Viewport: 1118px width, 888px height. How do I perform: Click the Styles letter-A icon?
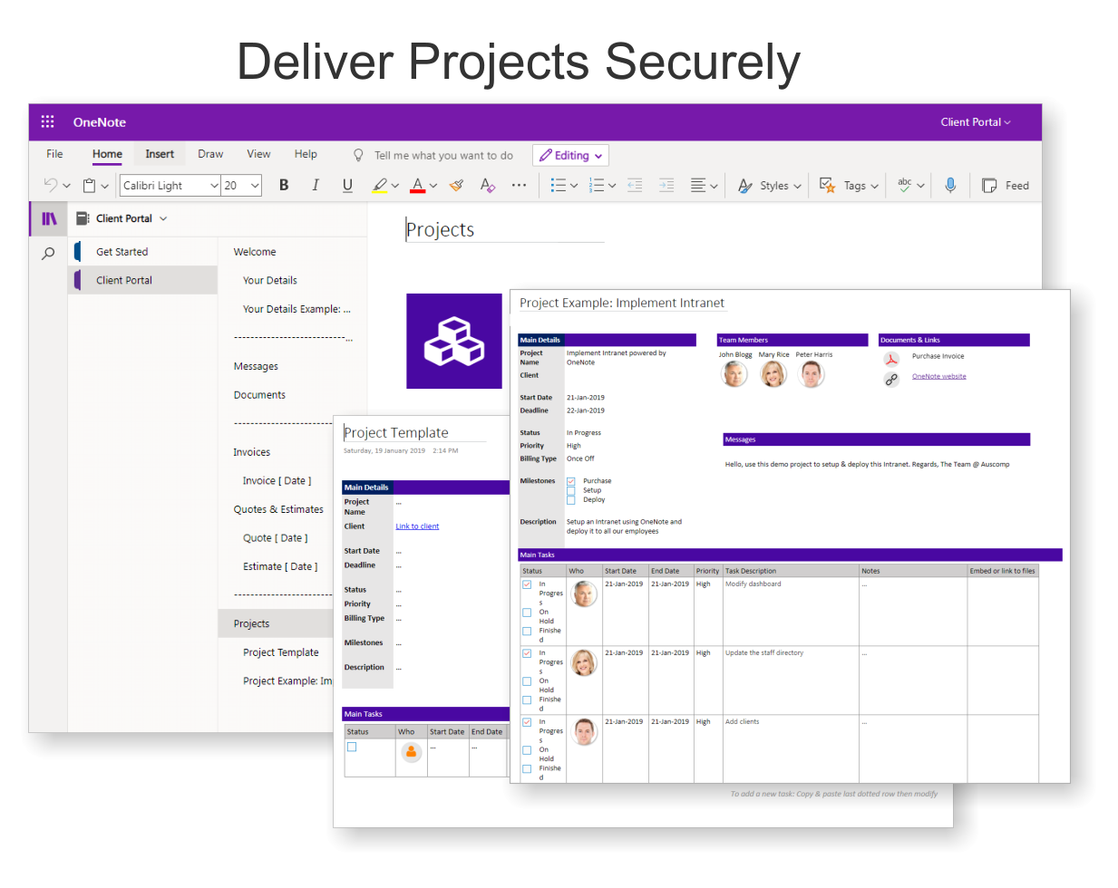[745, 185]
